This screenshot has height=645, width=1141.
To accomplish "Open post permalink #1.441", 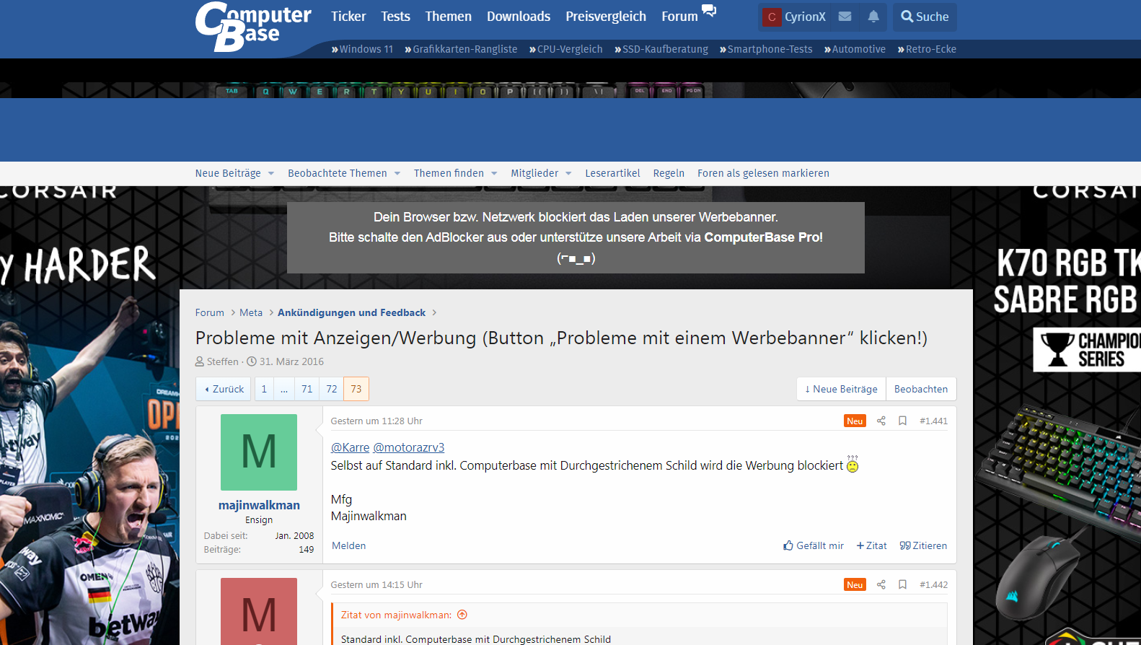I will click(933, 421).
